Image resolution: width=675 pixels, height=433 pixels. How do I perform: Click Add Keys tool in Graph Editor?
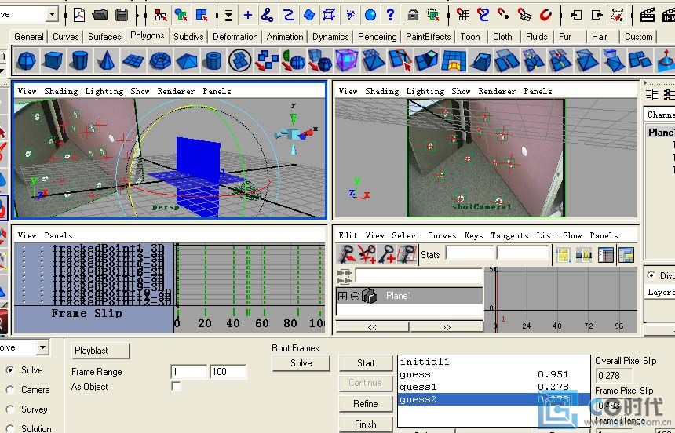tap(387, 254)
